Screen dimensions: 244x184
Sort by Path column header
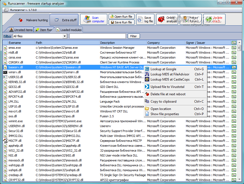pyautogui.click(x=67, y=43)
